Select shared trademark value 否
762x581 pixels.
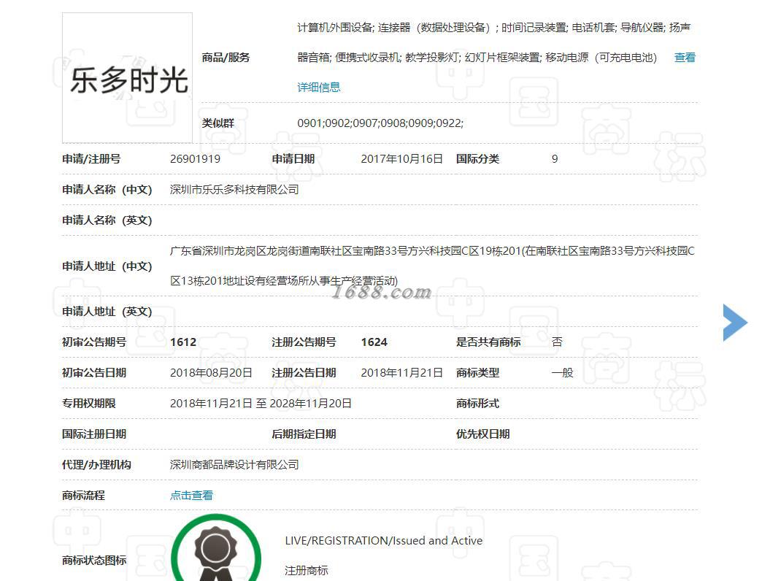coord(557,342)
